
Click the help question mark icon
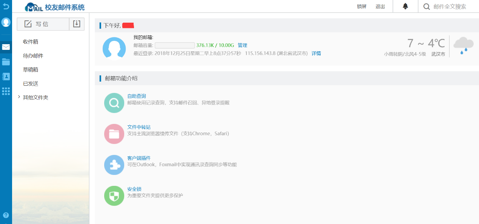[x=6, y=215]
